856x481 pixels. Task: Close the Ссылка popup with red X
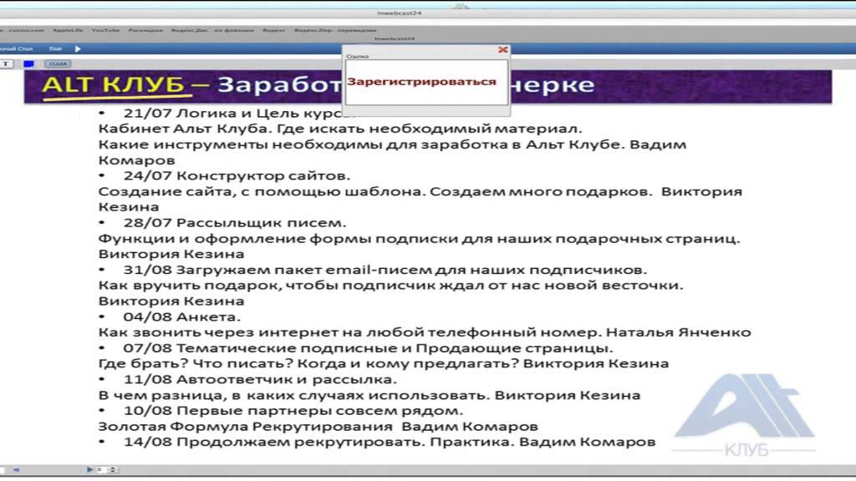[x=502, y=49]
